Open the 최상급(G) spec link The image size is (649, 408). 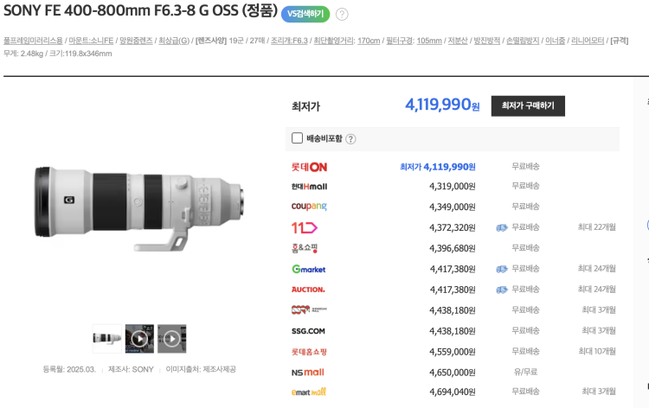point(174,41)
